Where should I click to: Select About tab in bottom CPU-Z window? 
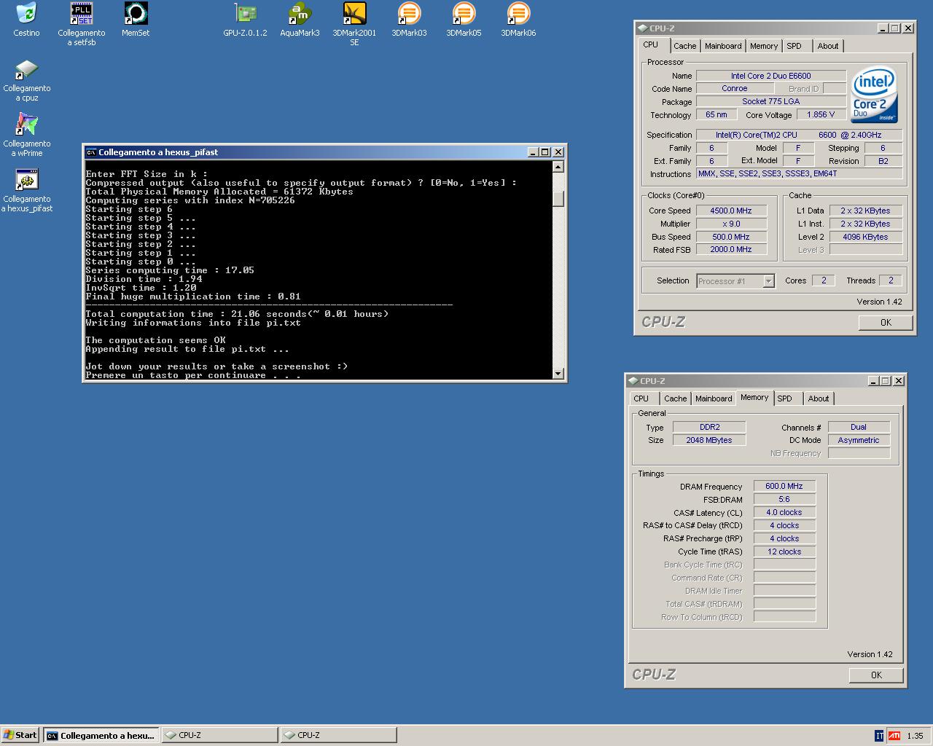pos(818,398)
